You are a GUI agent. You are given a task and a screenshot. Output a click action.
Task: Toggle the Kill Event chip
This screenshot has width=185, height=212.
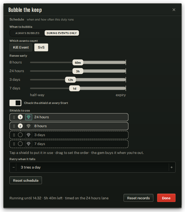coord(21,48)
